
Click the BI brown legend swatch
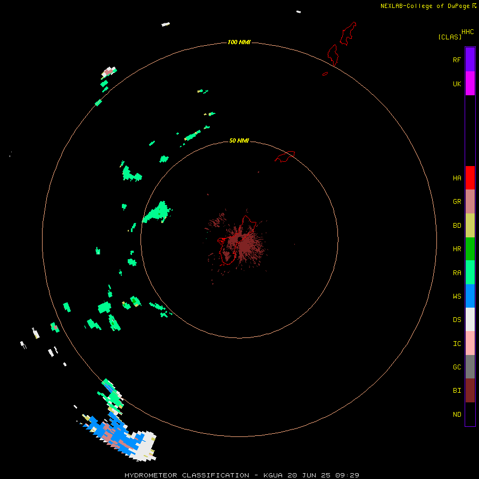click(470, 391)
